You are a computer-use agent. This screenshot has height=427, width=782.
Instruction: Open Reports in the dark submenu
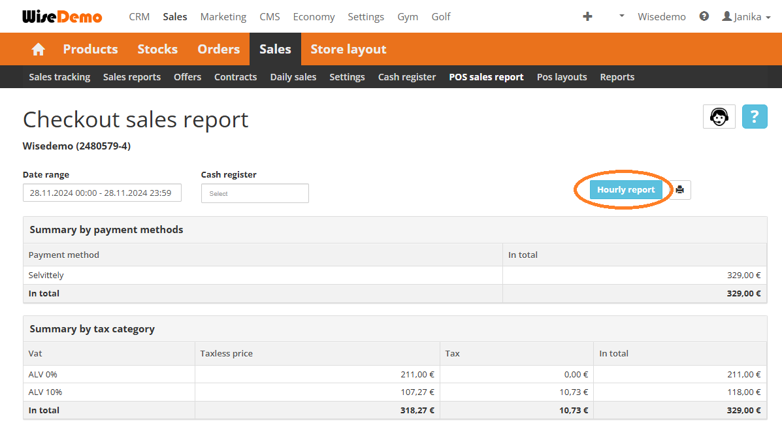[x=617, y=77]
